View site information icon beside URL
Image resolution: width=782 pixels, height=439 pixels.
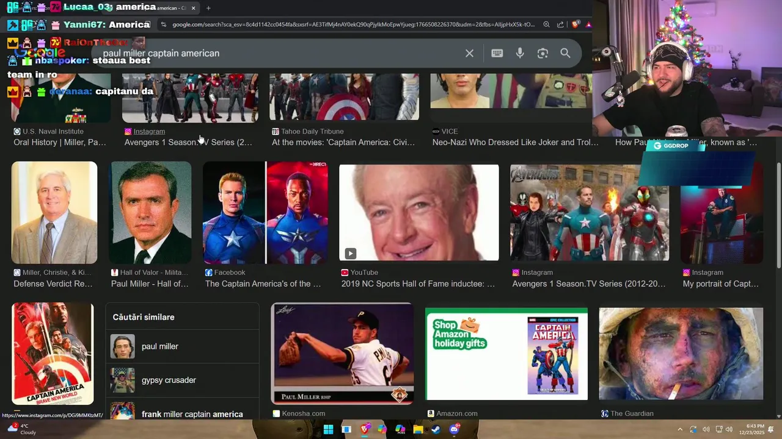pos(163,24)
